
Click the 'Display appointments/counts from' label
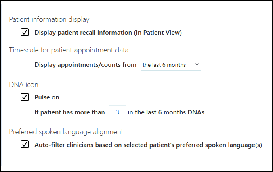[85, 65]
